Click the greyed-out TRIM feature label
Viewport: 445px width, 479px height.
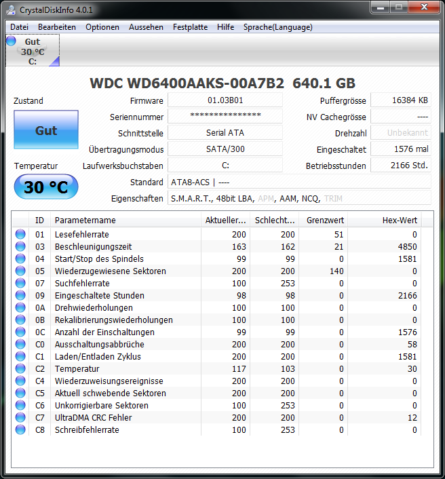coord(333,199)
